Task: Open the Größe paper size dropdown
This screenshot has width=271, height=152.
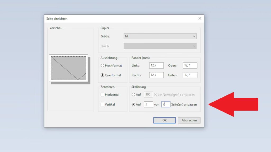Action: [x=160, y=36]
